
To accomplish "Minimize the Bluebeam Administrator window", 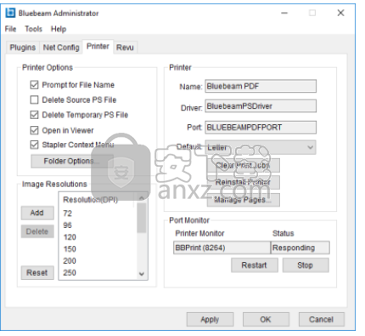I will 284,13.
